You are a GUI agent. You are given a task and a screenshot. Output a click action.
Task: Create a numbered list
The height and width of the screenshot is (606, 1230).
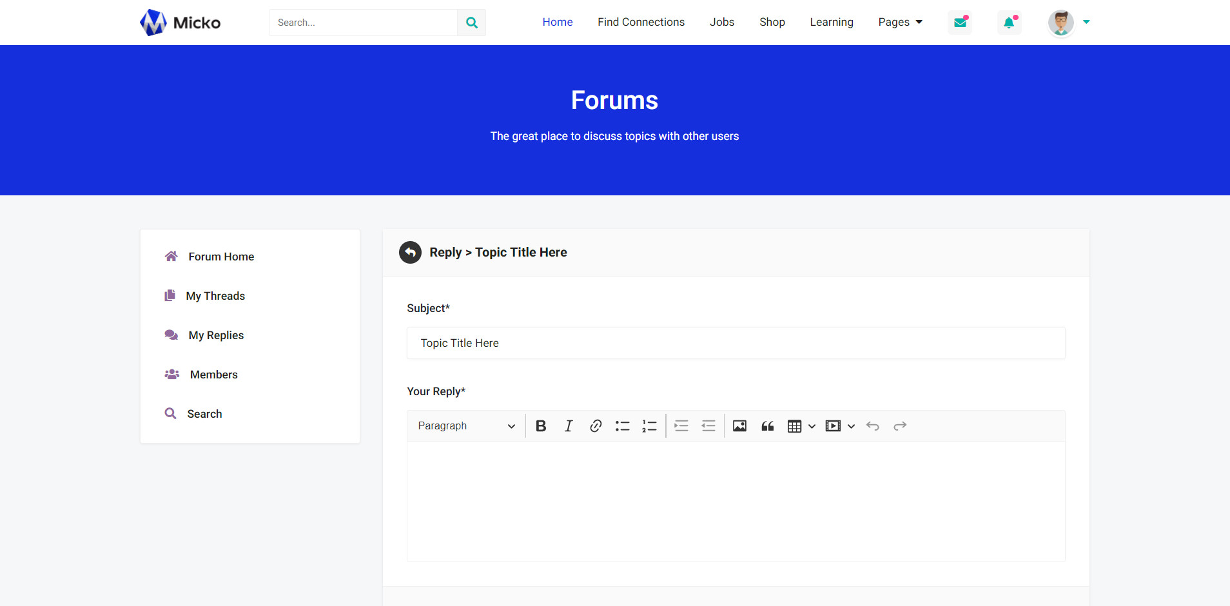649,426
